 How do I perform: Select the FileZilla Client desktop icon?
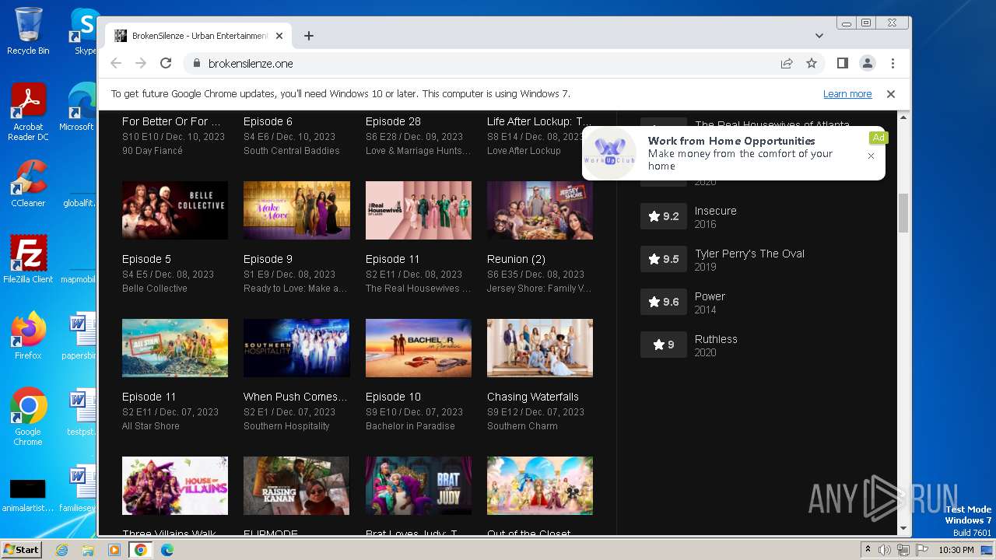pyautogui.click(x=28, y=260)
